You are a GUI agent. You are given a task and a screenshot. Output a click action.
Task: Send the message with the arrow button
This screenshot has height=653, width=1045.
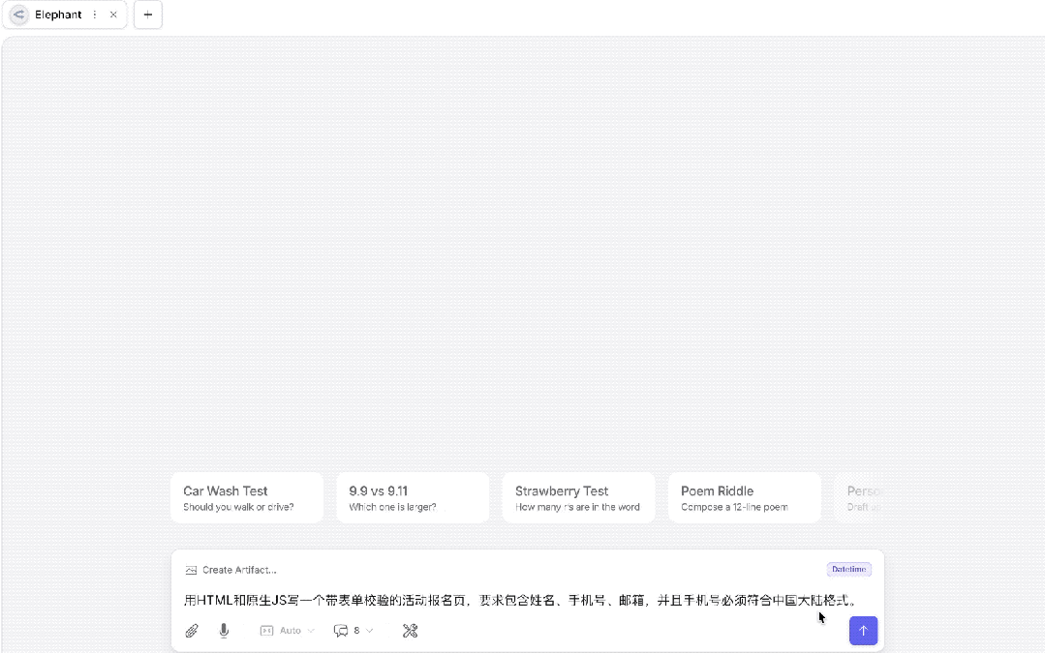[863, 630]
